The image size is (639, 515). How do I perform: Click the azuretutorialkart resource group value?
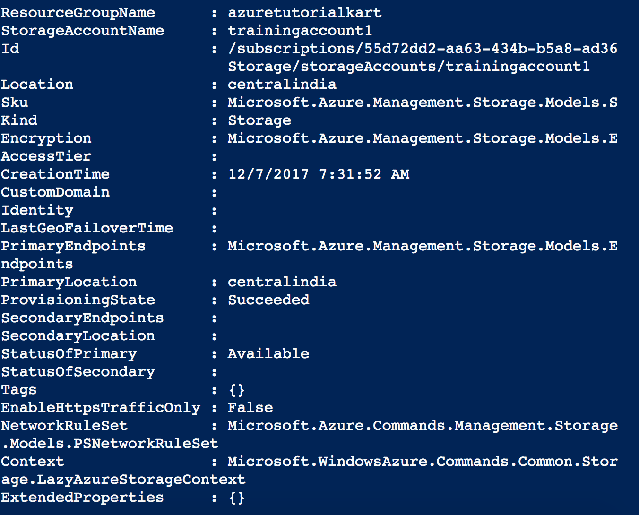click(305, 13)
